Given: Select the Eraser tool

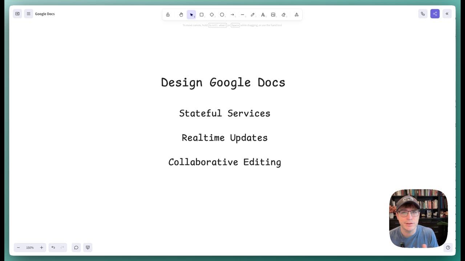Looking at the screenshot, I should [283, 14].
